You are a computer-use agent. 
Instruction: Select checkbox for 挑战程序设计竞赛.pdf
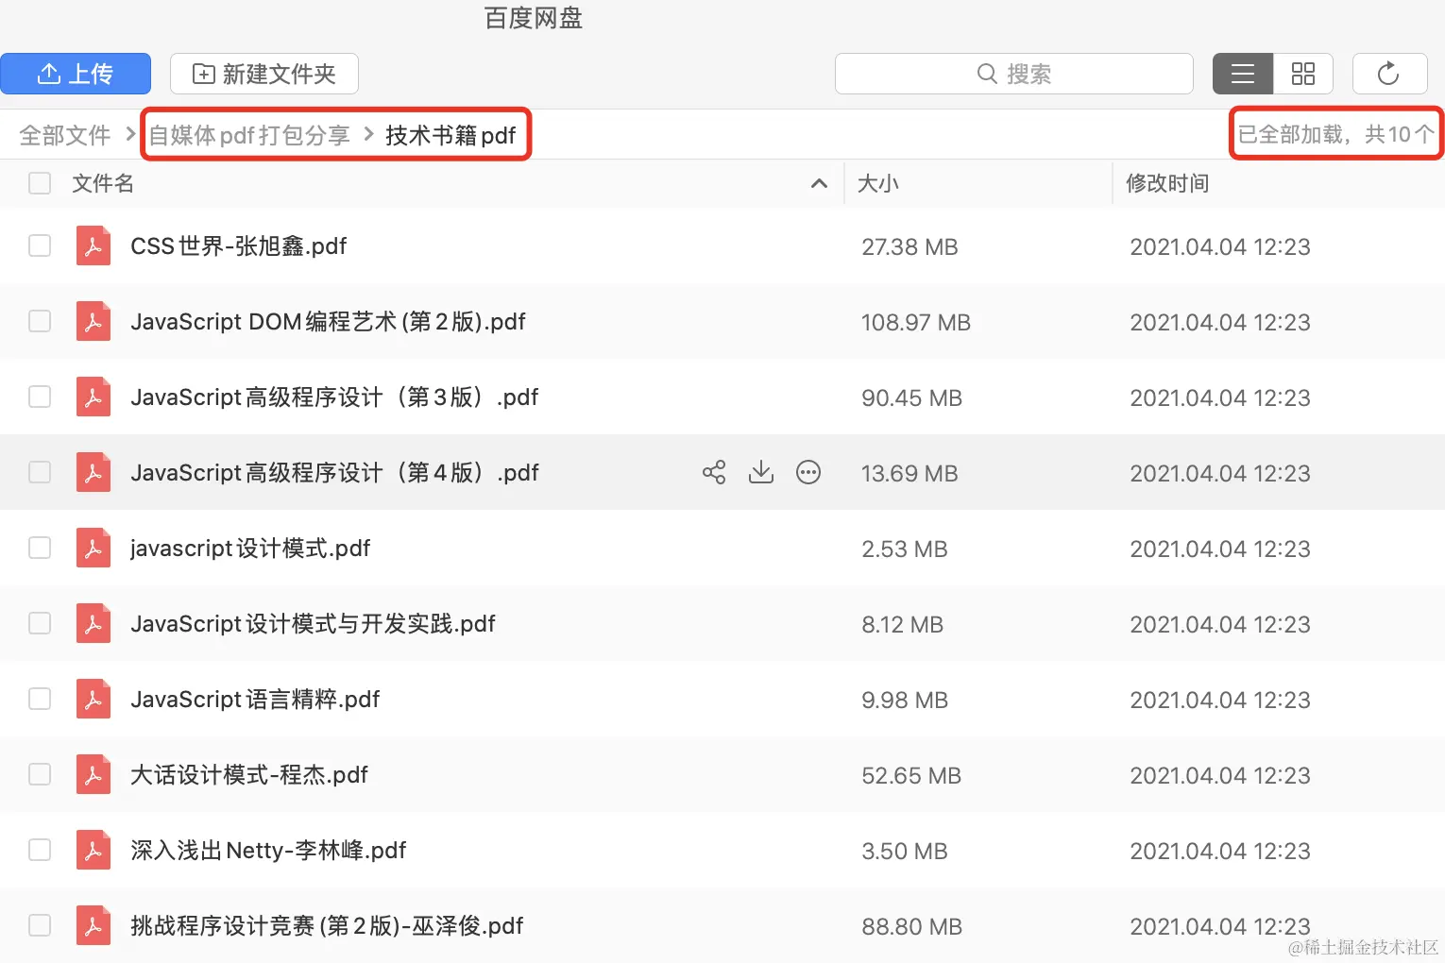point(40,925)
